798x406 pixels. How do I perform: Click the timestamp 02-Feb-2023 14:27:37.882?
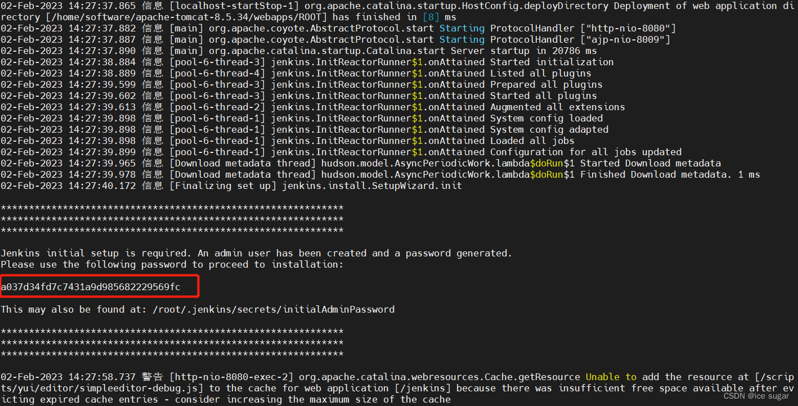[68, 28]
